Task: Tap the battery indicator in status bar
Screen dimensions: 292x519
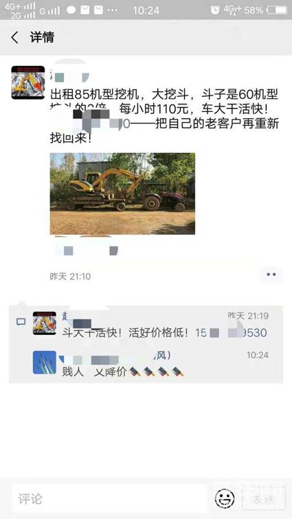Action: coord(277,10)
